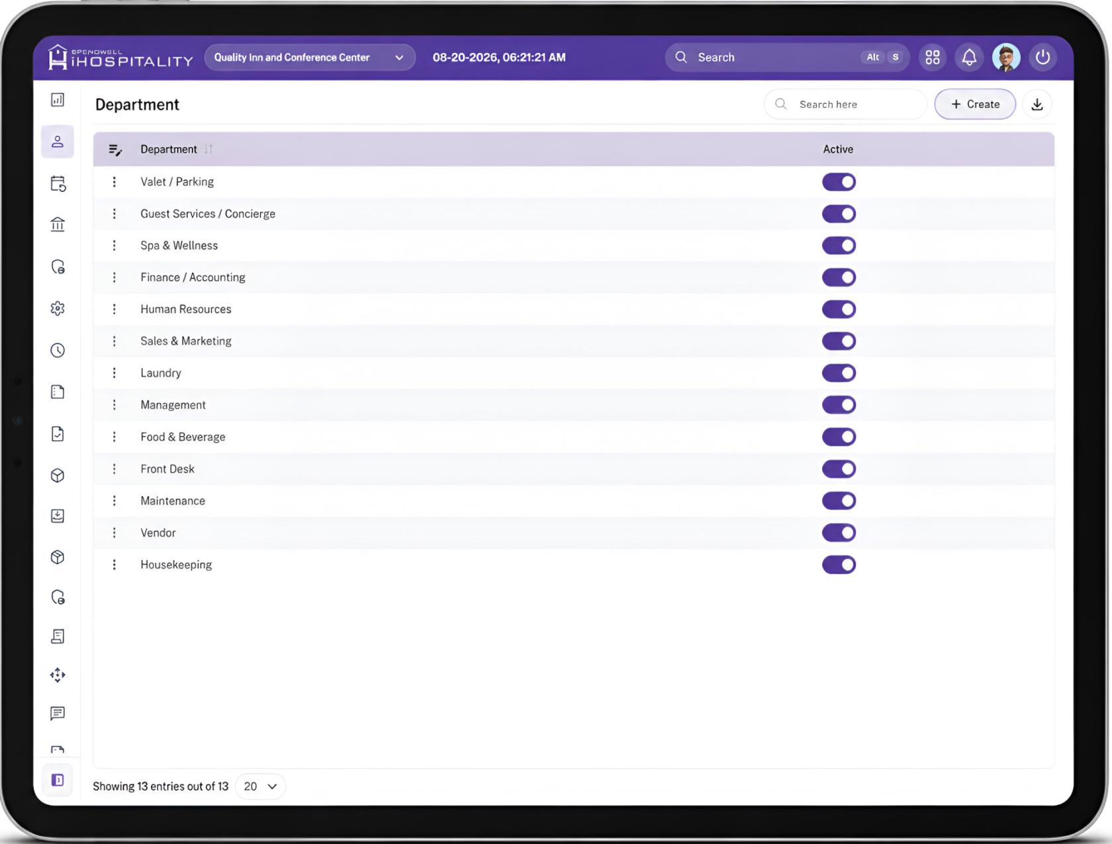The image size is (1112, 844).
Task: Open the user avatar profile
Action: 1006,58
